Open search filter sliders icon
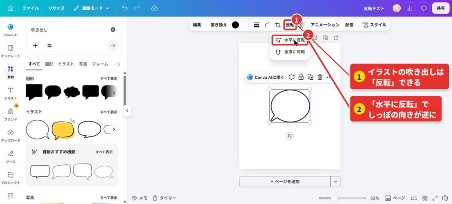This screenshot has width=452, height=204. [49, 45]
